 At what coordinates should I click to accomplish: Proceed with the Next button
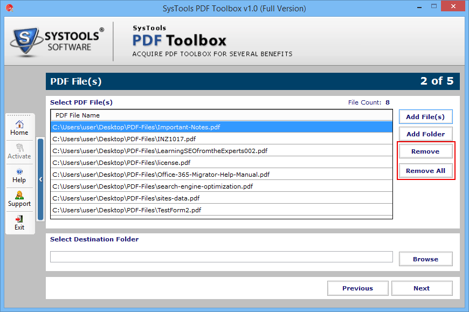pos(422,288)
